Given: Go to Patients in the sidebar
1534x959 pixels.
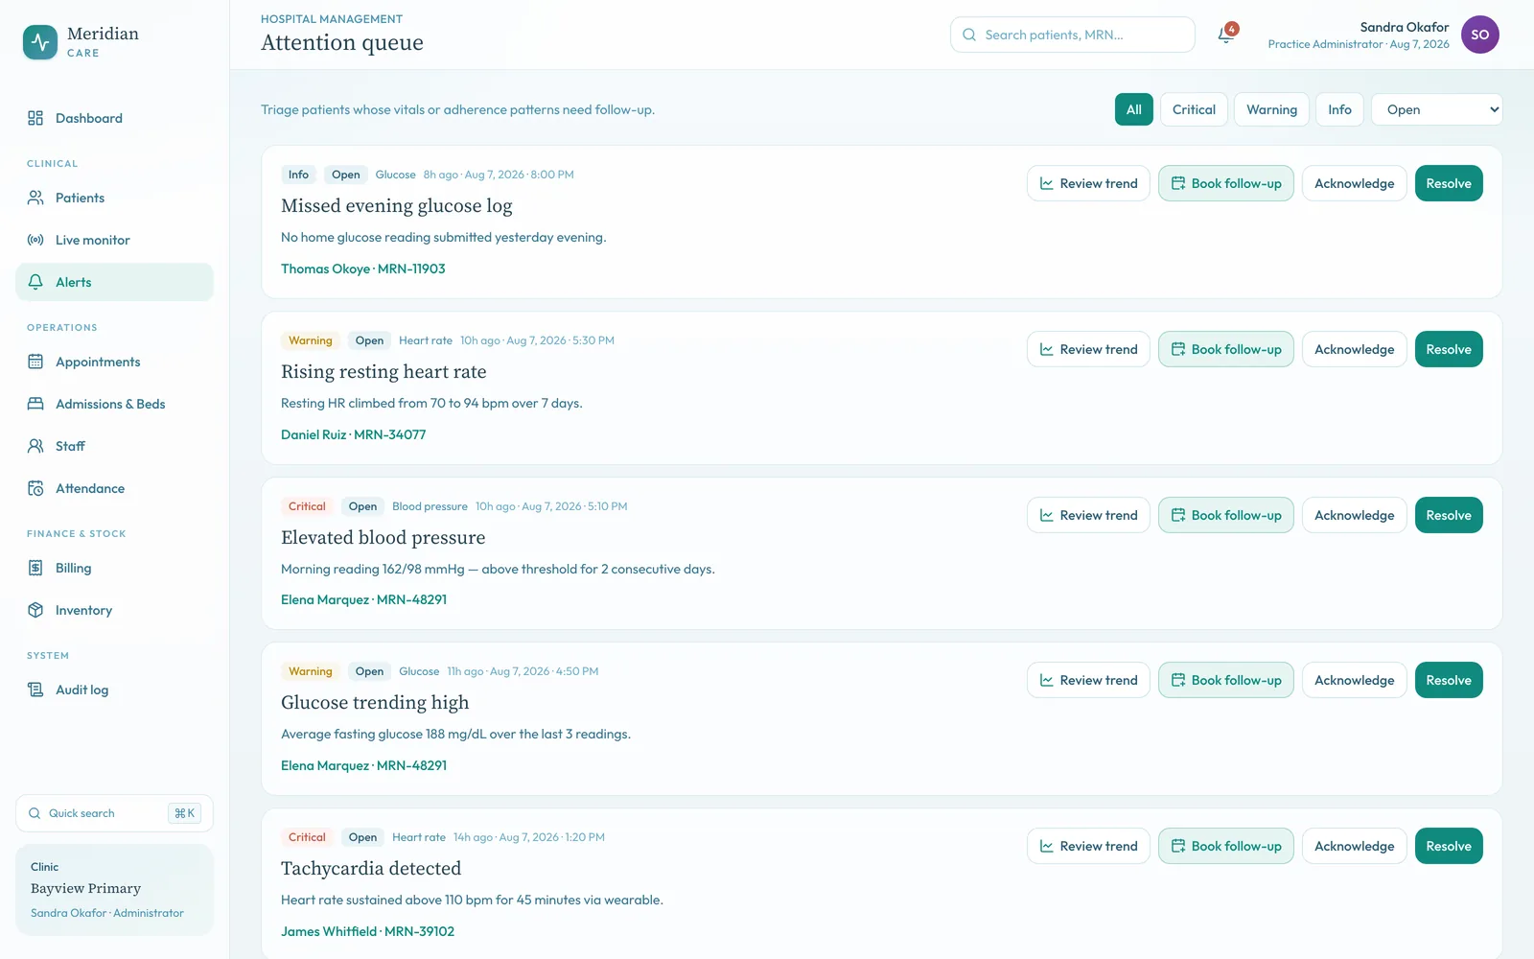Looking at the screenshot, I should 114,198.
